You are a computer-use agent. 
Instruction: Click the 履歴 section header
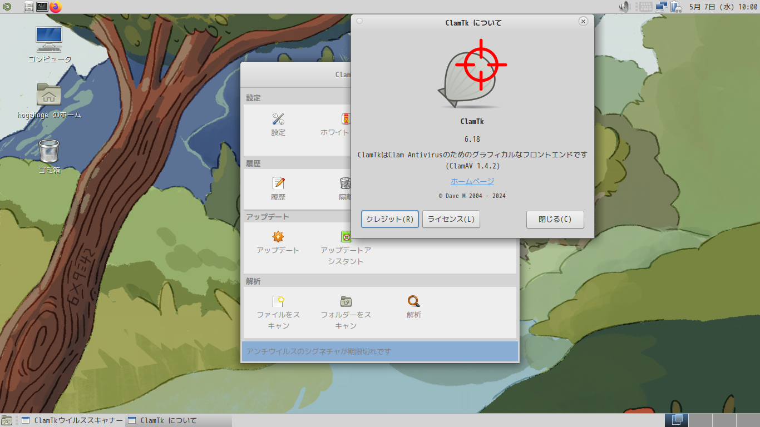253,163
